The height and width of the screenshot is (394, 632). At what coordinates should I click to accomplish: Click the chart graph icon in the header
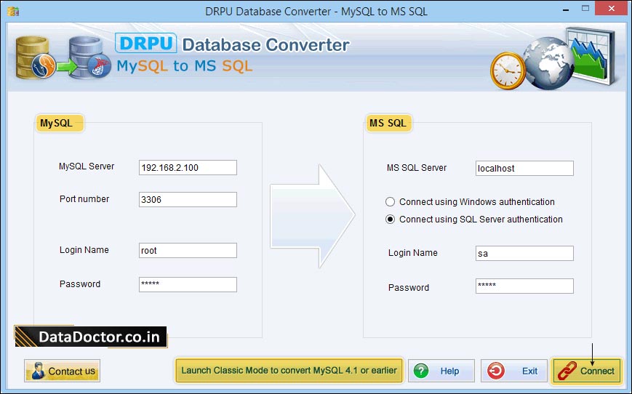click(591, 55)
